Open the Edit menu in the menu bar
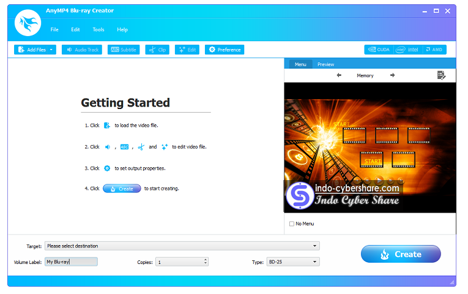The width and height of the screenshot is (468, 294). pos(75,29)
